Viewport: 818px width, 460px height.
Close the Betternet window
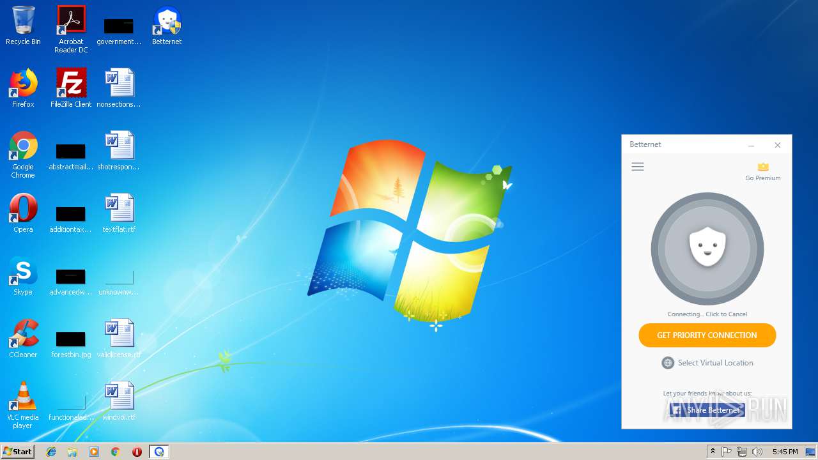(x=778, y=145)
